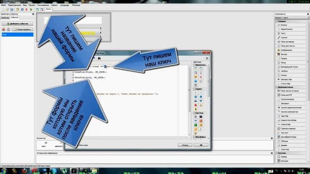
Task: Select the Чекбокс component
Action: coord(291,71)
